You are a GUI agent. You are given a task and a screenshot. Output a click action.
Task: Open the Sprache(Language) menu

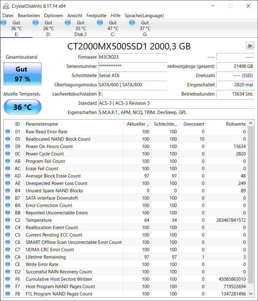point(143,15)
